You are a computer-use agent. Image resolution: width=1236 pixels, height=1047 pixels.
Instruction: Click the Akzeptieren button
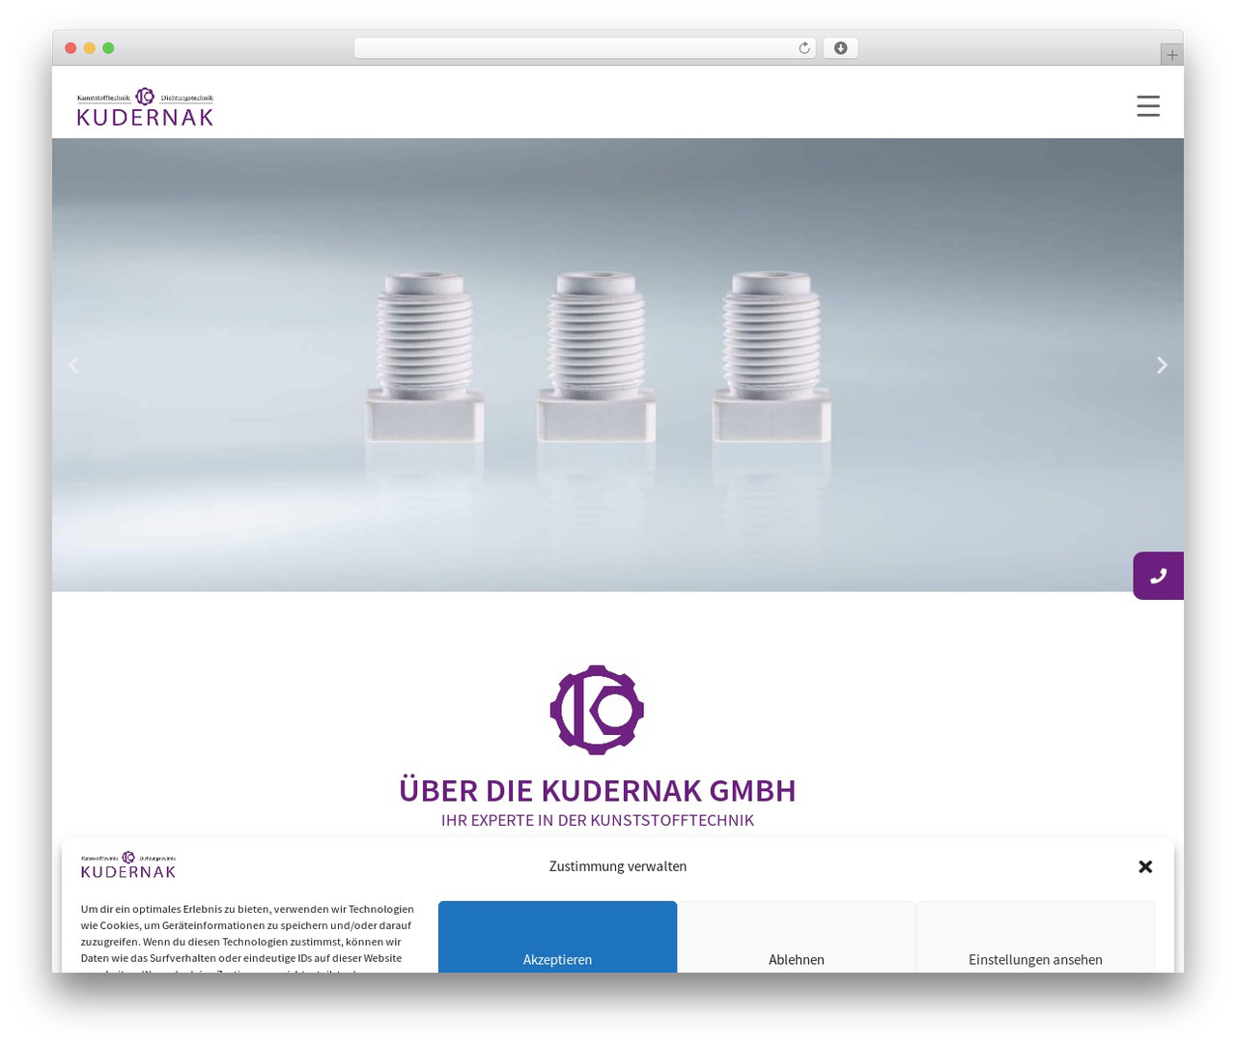(x=557, y=937)
